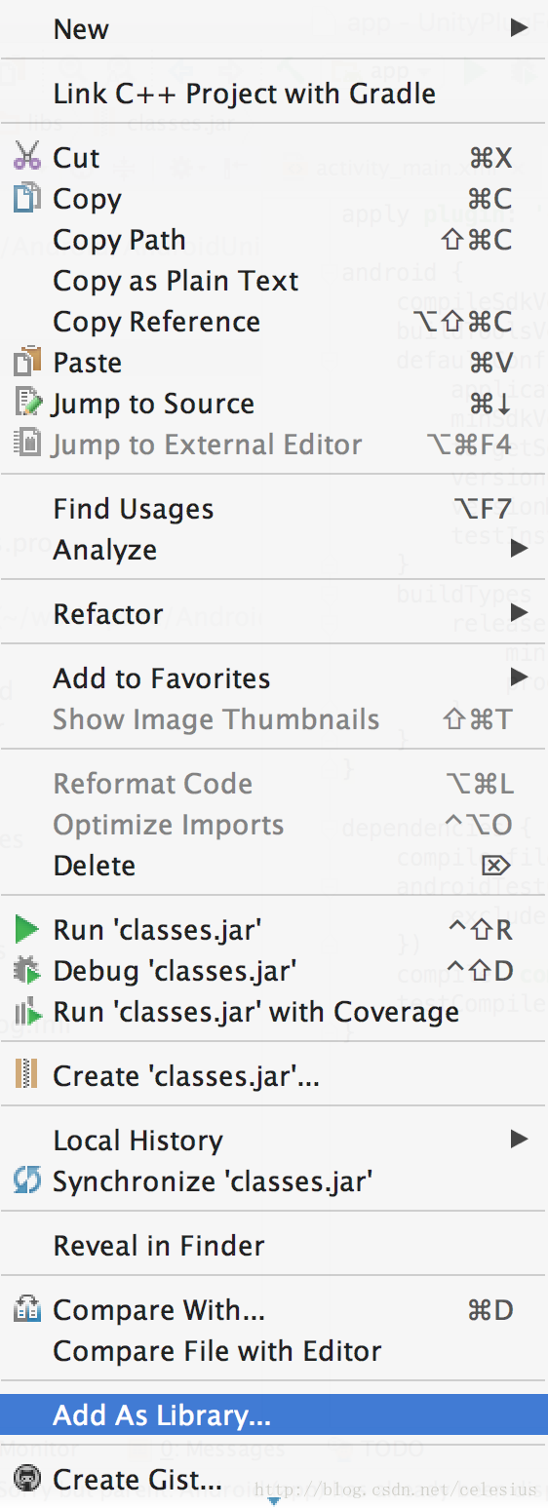Click the Run with Coverage icon
The width and height of the screenshot is (548, 1509).
click(x=26, y=1012)
